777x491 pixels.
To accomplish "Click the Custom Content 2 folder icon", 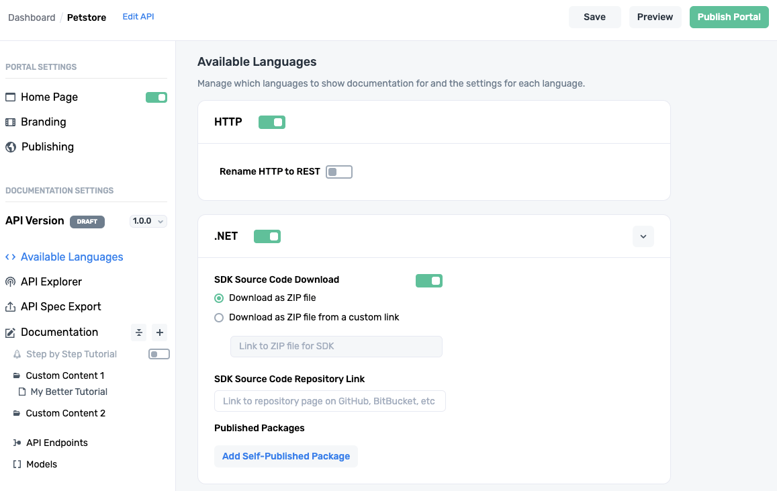I will [16, 413].
